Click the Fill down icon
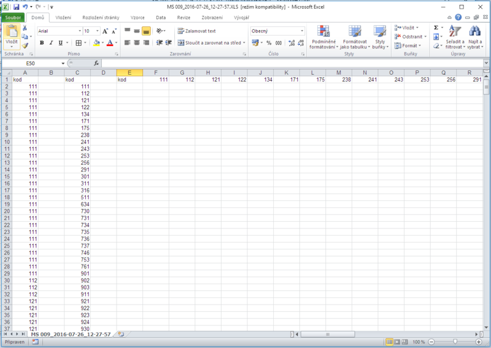Viewport: 491px width, 348px height. pos(436,37)
